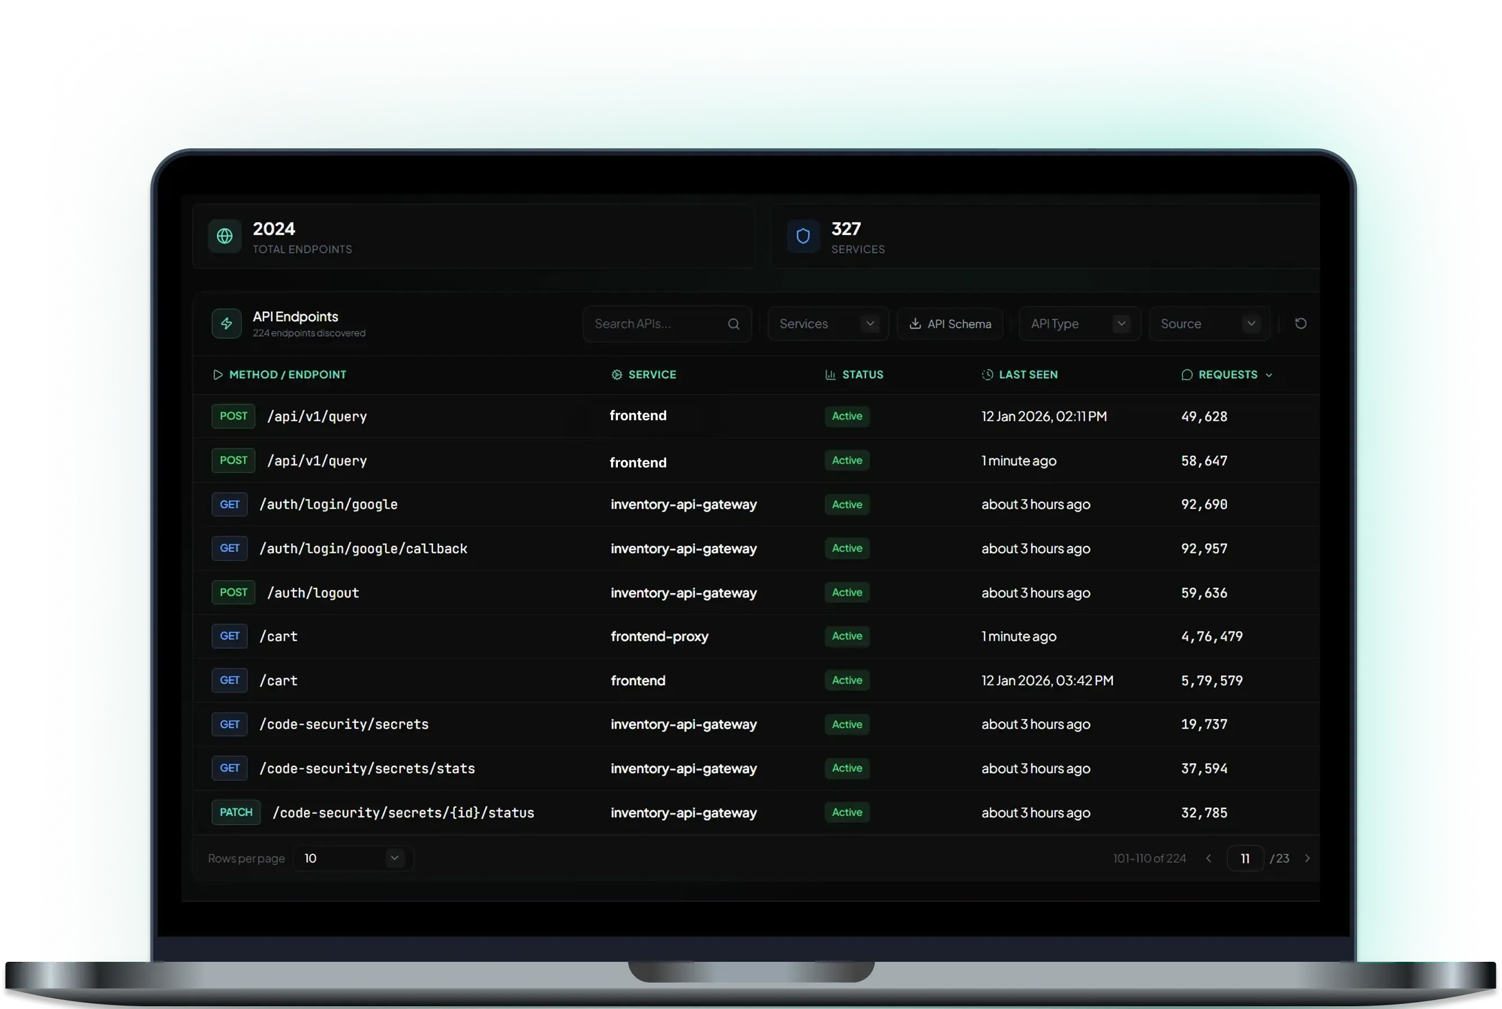The image size is (1502, 1009).
Task: Click the next page arrow in pagination
Action: 1307,858
